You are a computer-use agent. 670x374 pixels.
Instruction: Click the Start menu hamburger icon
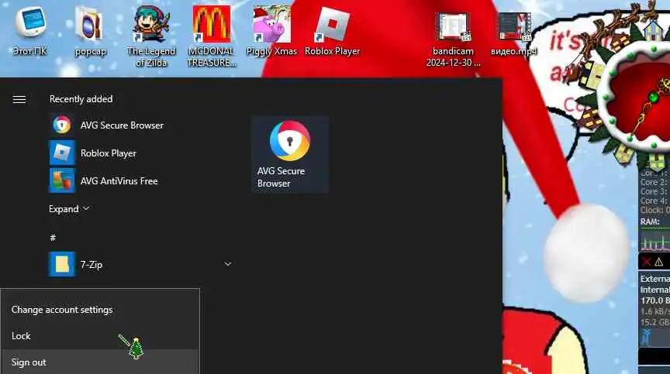[19, 99]
